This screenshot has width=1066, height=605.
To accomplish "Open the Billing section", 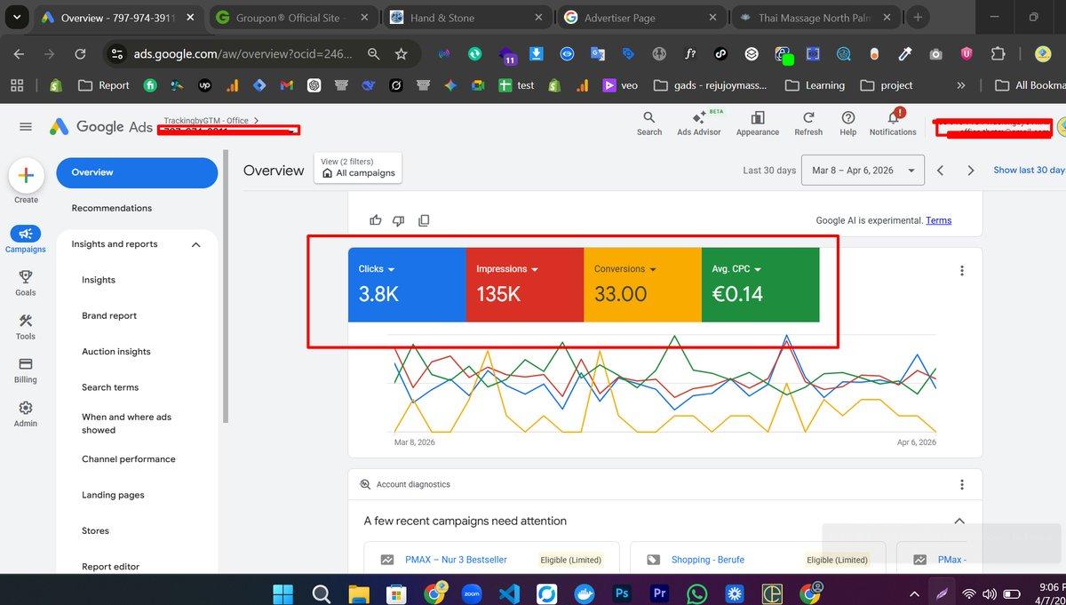I will 26,370.
